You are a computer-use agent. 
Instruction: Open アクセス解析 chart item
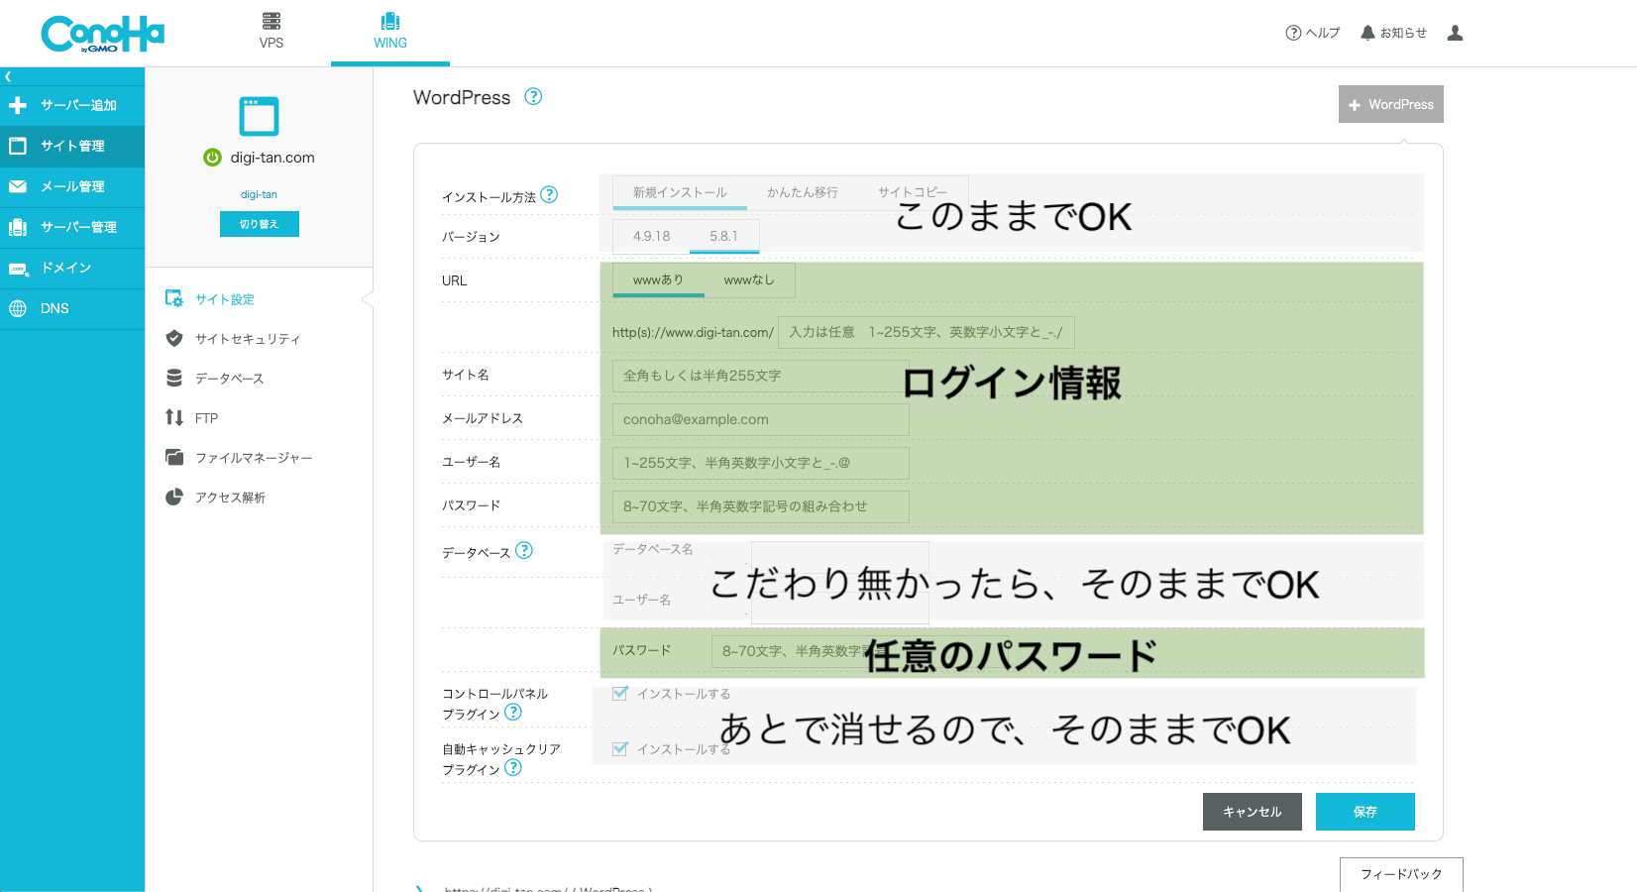[230, 498]
